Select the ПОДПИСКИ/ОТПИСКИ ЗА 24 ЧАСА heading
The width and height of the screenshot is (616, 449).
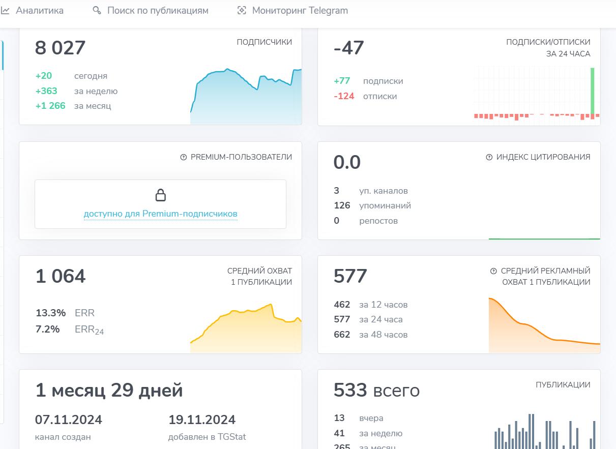[548, 48]
